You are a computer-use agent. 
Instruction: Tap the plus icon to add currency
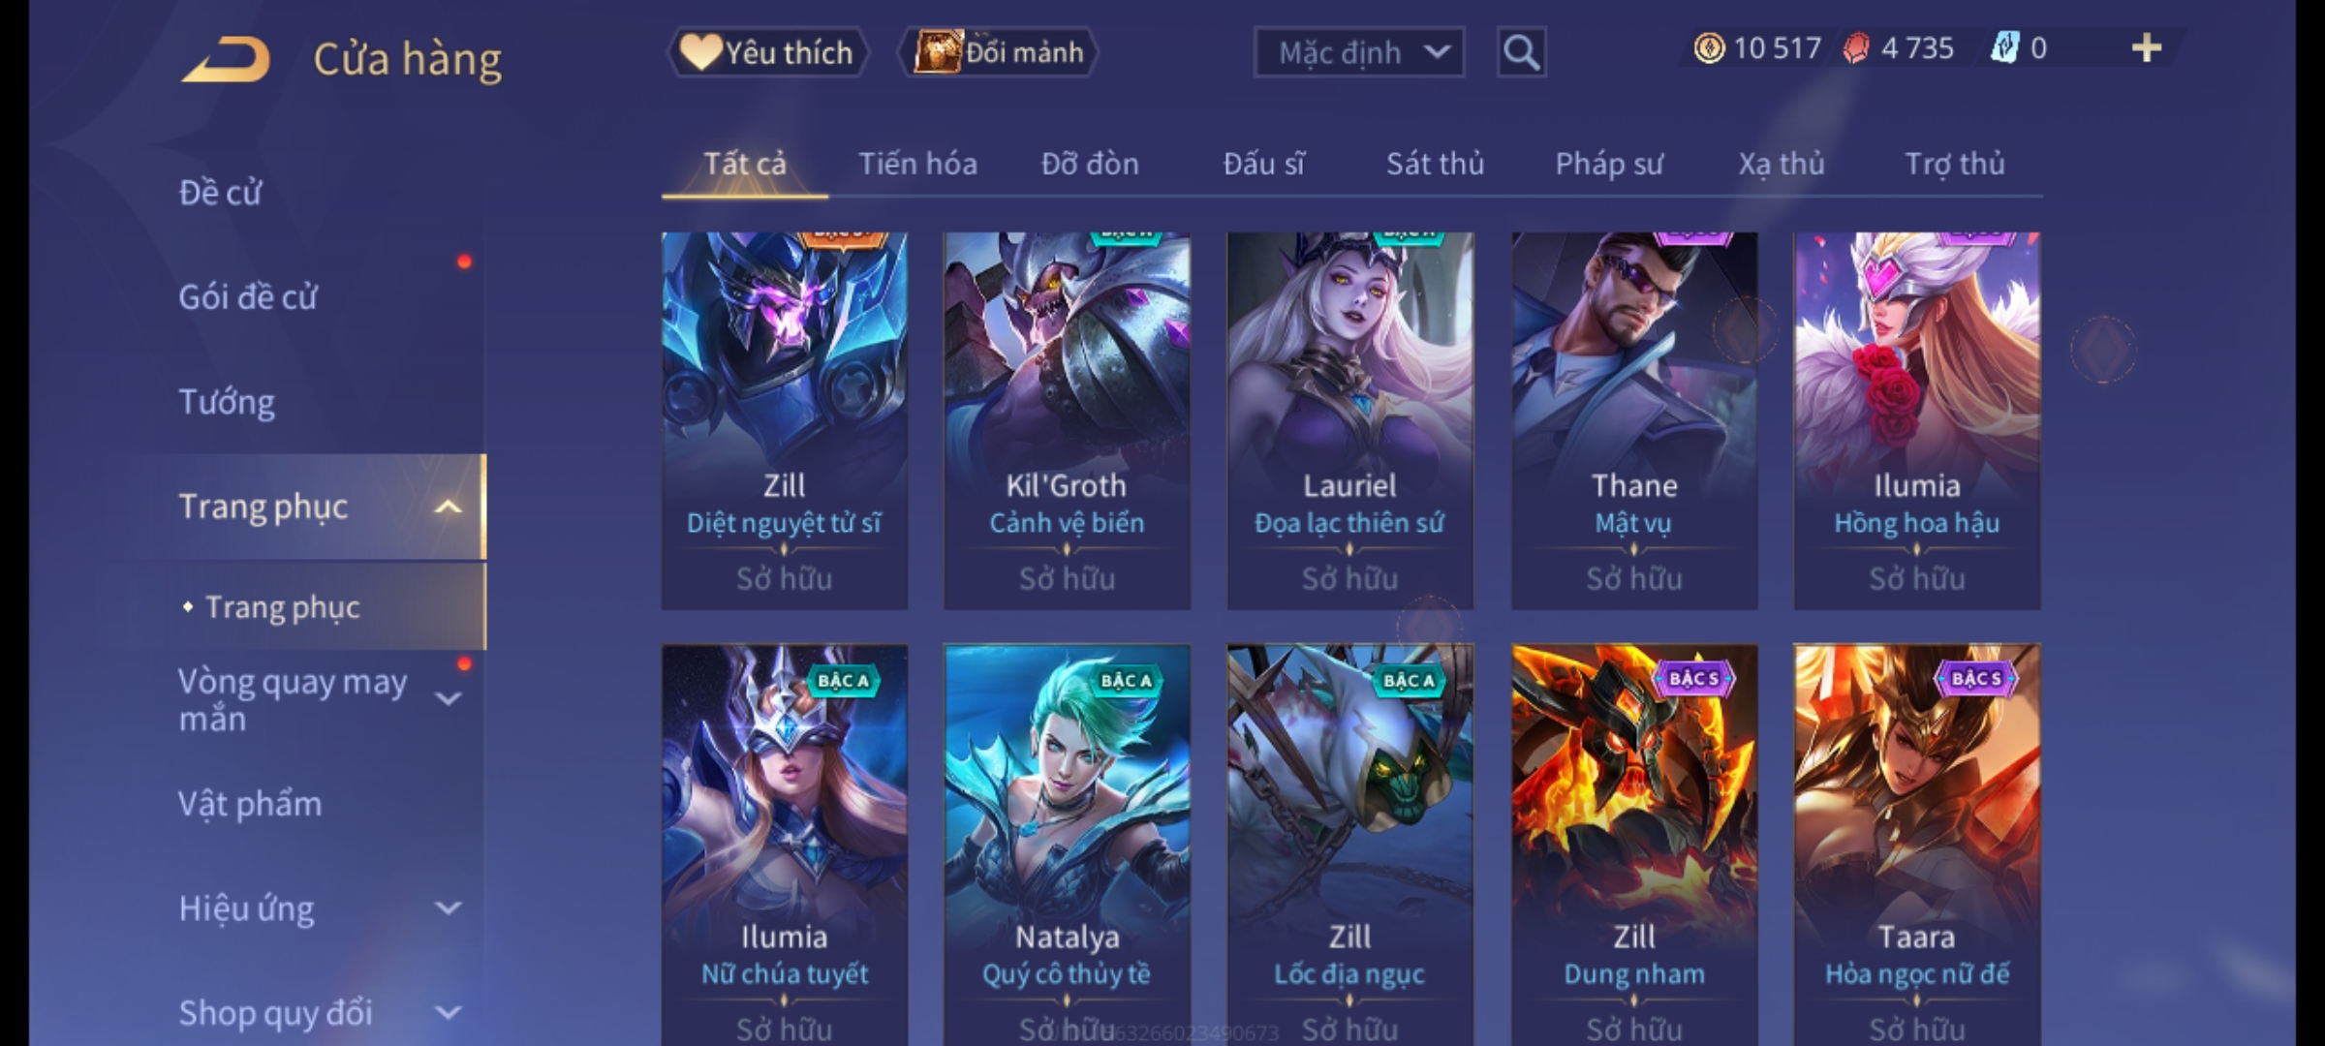click(x=2147, y=48)
